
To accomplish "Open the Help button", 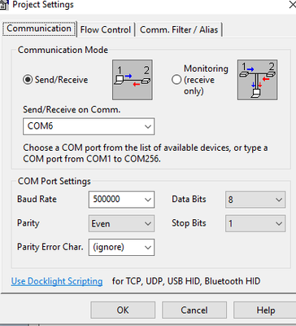I will [265, 310].
